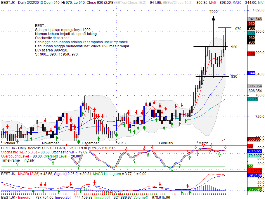265x199 pixels.
Task: Click the Oversold Level = 20.00 label
Action: (62, 156)
